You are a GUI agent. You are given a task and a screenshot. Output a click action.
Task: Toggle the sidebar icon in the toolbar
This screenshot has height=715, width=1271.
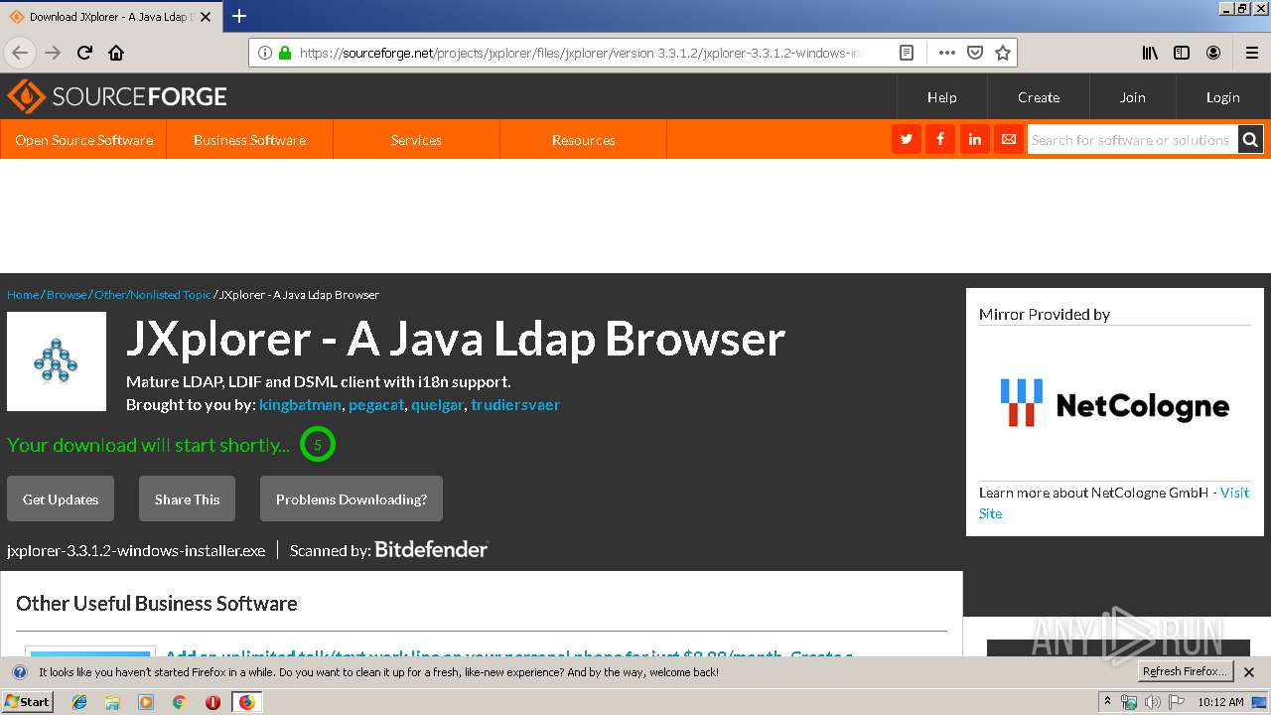pos(1182,53)
